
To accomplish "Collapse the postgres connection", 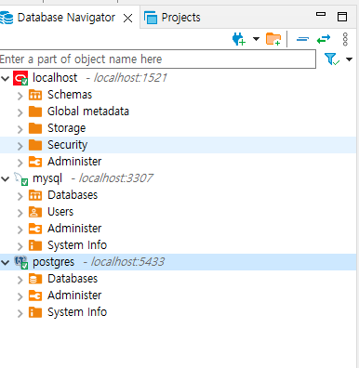I will point(6,262).
